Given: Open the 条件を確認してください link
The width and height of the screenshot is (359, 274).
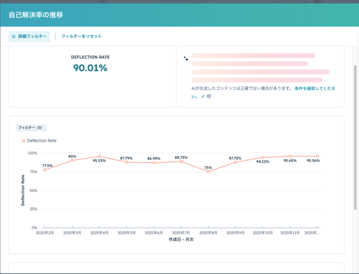Looking at the screenshot, I should [x=314, y=88].
